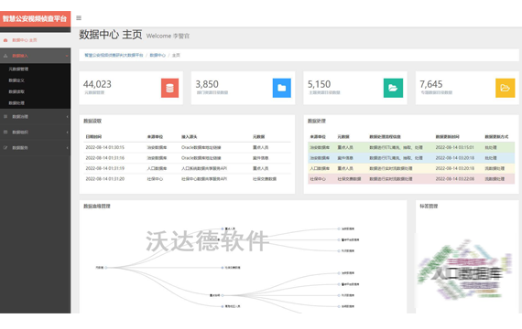522x329 pixels.
Task: Click timestamp 2022-08-14 01:31:16
Action: 105,158
